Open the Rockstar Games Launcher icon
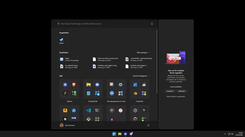Viewport: 245px width, 137px height. pyautogui.click(x=65, y=110)
